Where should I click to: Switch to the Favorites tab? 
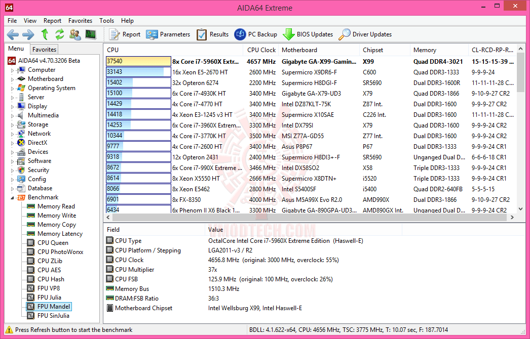pos(44,50)
